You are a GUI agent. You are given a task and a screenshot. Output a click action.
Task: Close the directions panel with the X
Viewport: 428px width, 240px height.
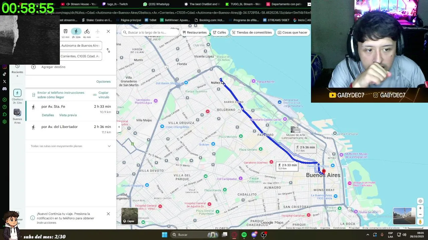[x=108, y=31]
